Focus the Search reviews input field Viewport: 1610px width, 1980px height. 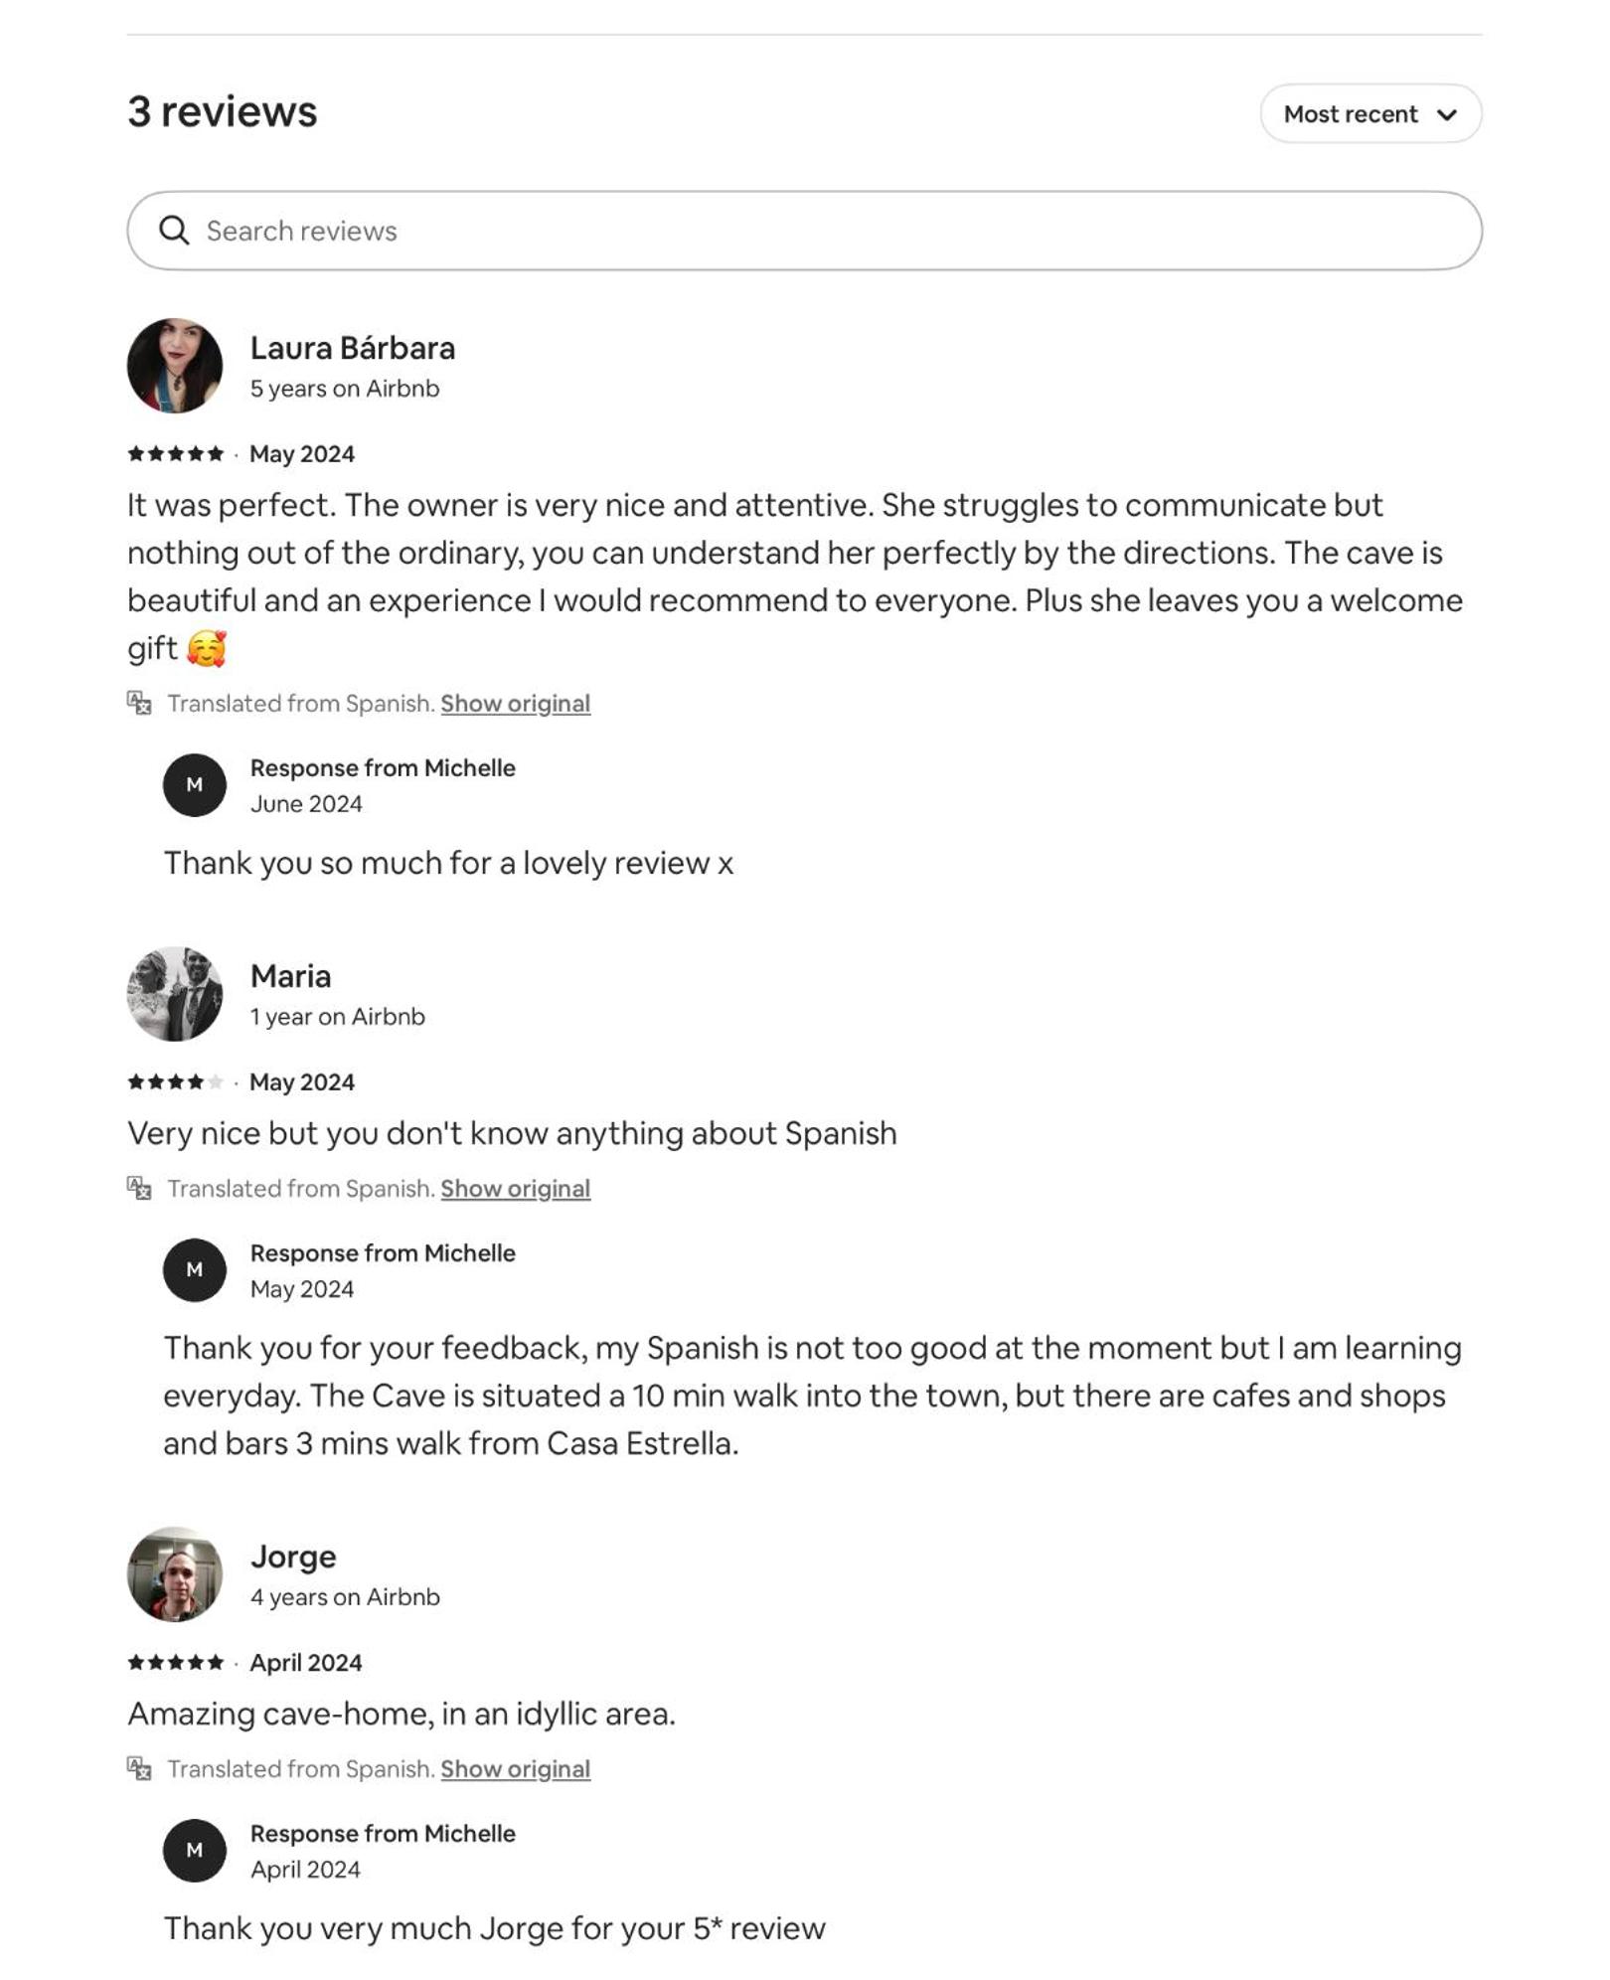(804, 231)
